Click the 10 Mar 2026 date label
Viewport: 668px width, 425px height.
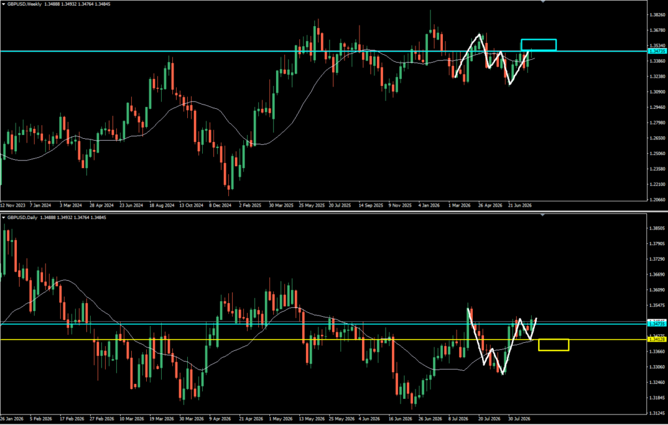click(133, 419)
